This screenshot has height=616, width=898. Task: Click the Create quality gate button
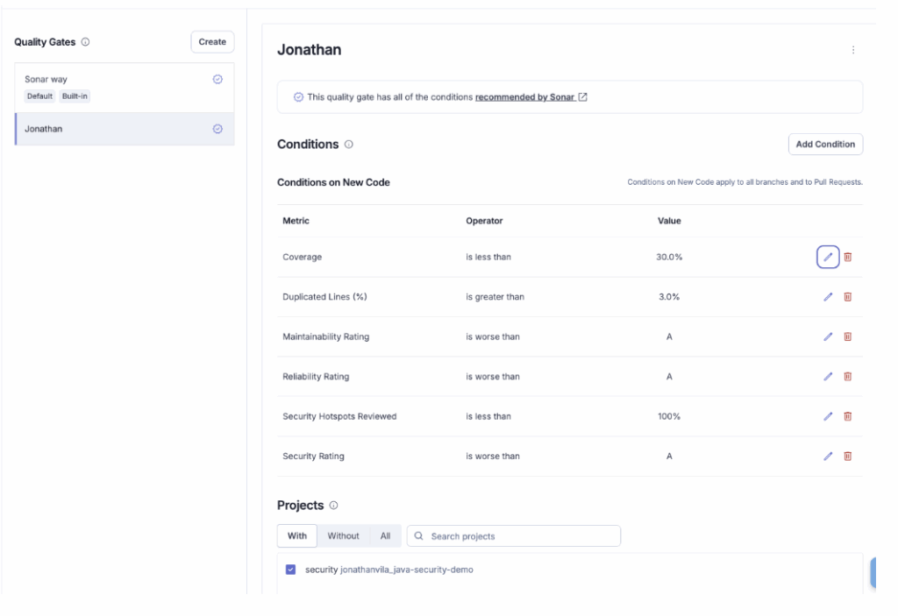[212, 42]
